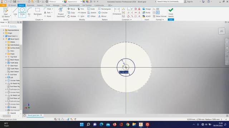Select the Dimension tool

coord(117,11)
